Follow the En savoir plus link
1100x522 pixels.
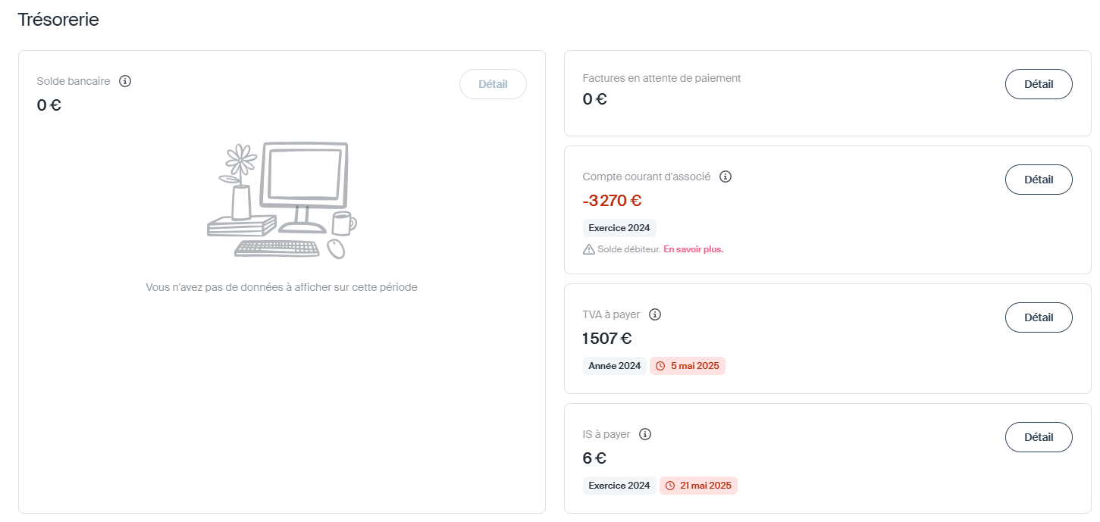pyautogui.click(x=693, y=249)
